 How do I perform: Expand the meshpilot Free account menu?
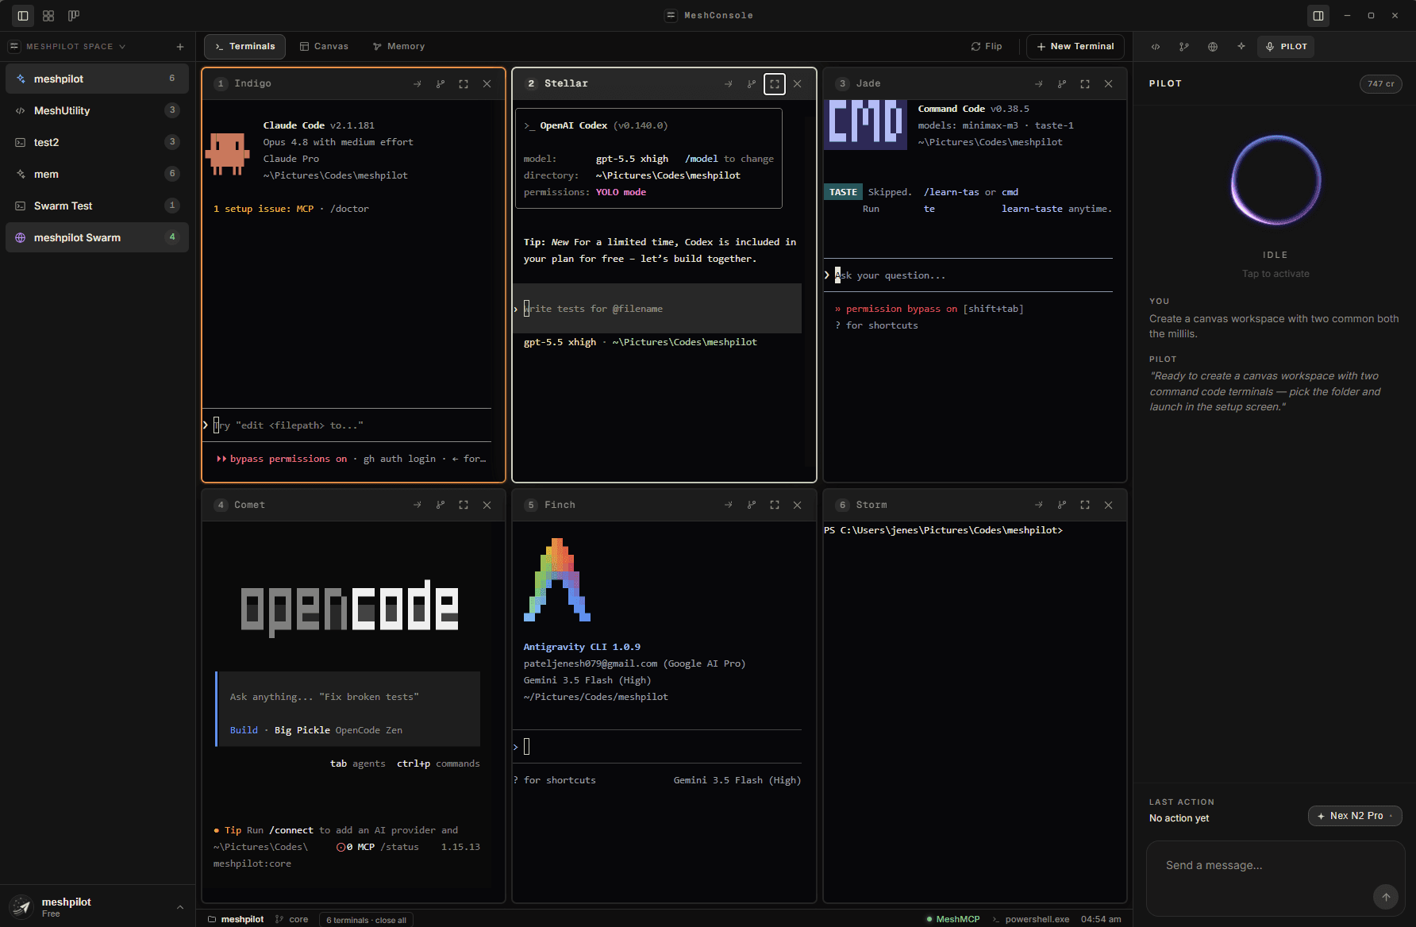97,907
